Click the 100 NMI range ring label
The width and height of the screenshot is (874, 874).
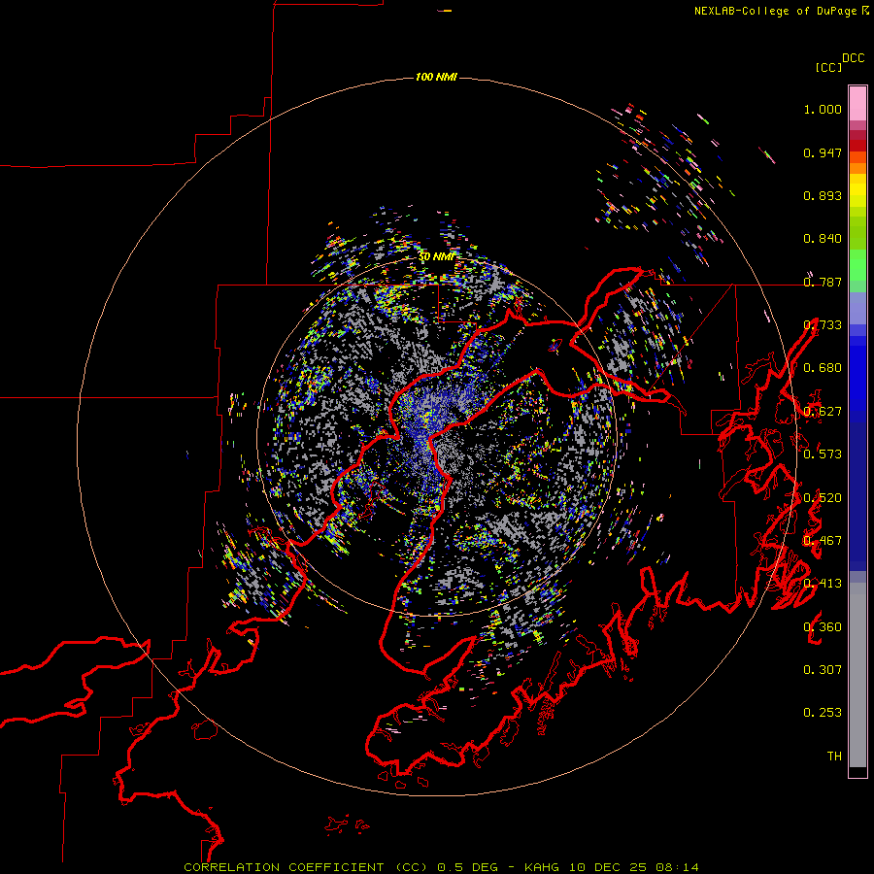click(436, 77)
